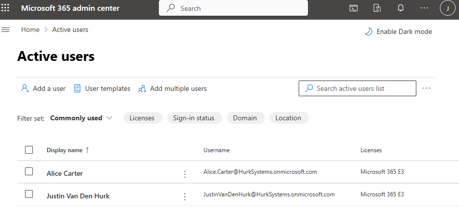
Task: Click the Add a user person icon
Action: point(25,88)
